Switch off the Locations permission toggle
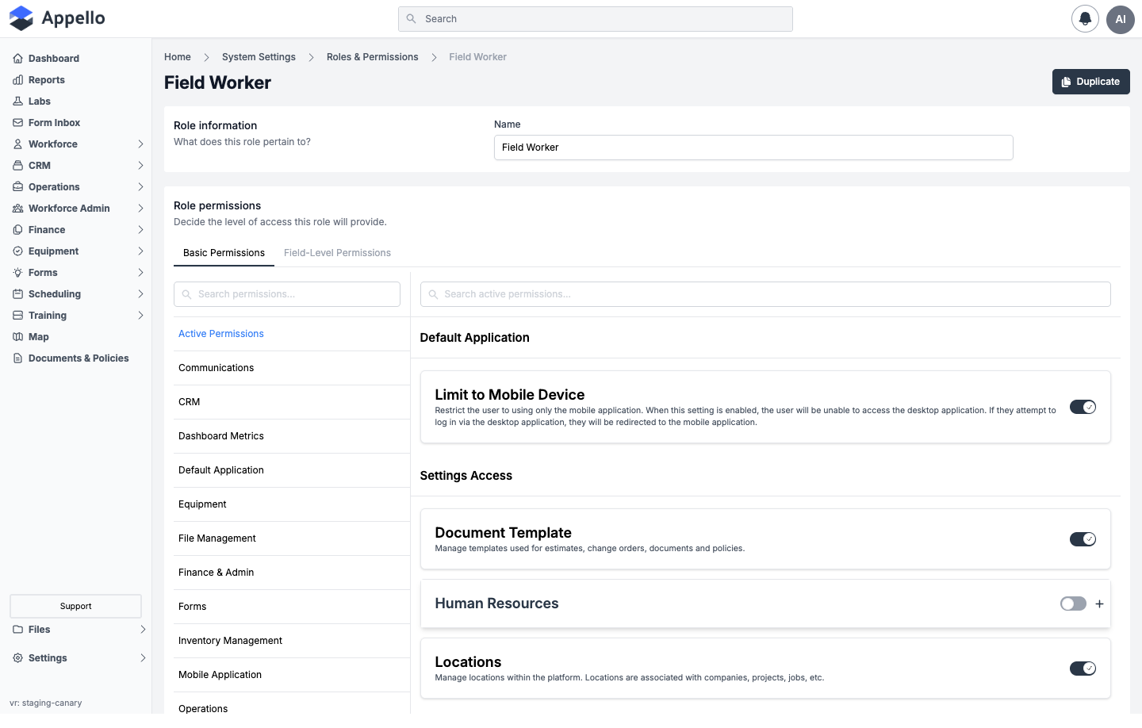 coord(1083,669)
